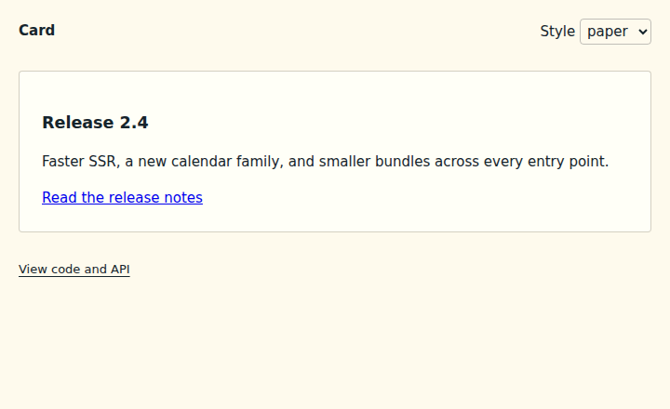Click the Release 2.4 heading

pos(95,123)
